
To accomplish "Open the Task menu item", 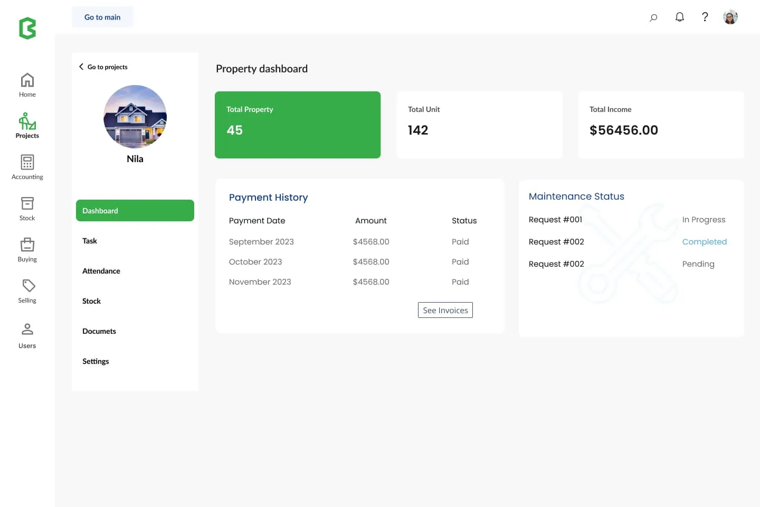I will pyautogui.click(x=90, y=241).
